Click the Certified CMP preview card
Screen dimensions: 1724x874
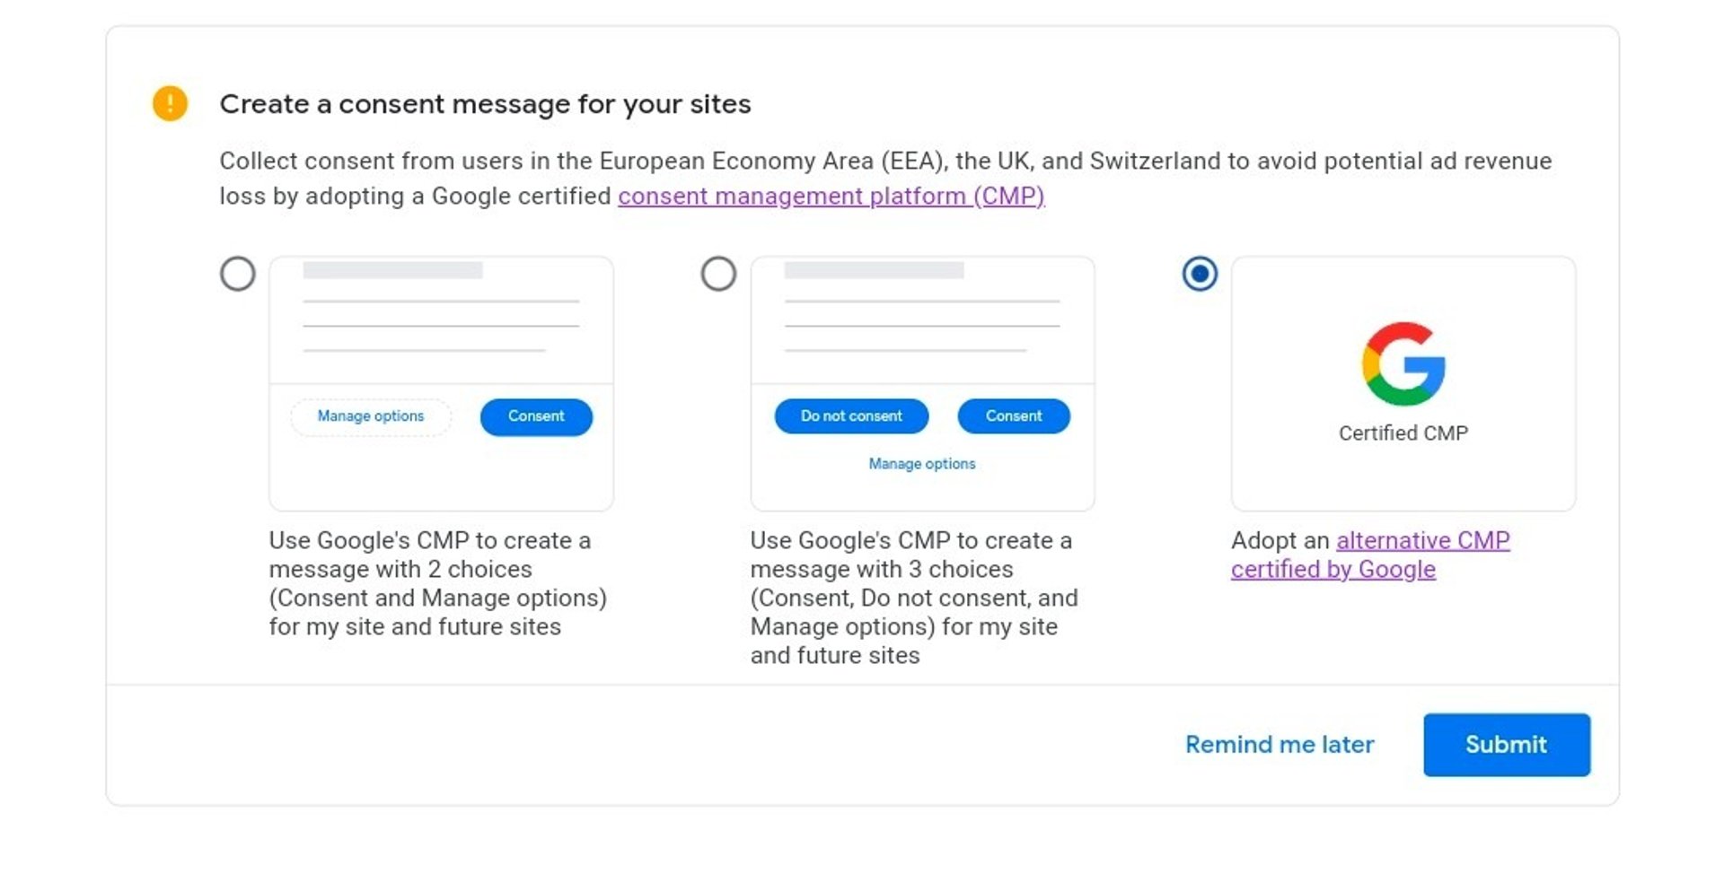(1403, 384)
